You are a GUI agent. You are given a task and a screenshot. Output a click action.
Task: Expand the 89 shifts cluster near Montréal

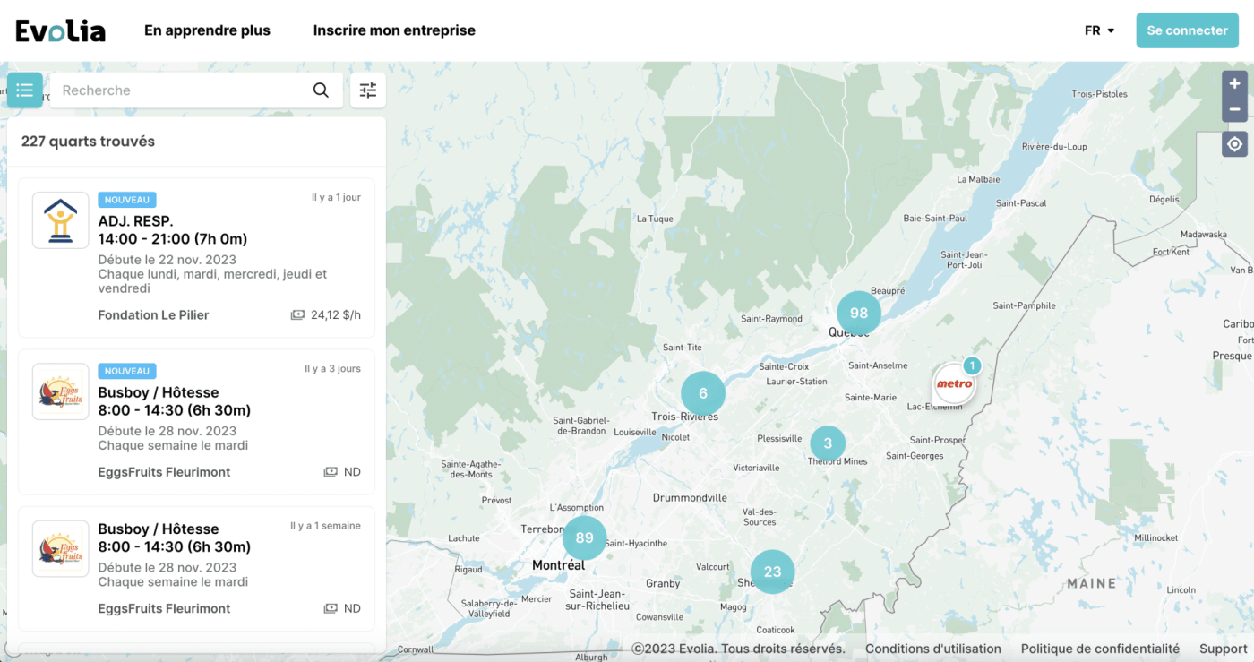coord(584,537)
